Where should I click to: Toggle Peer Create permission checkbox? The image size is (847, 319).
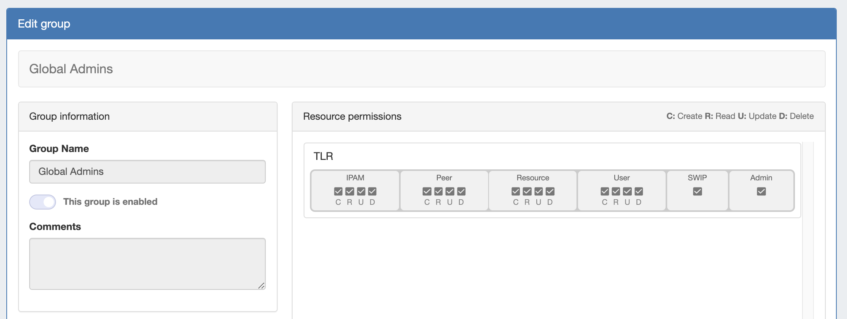pos(427,191)
